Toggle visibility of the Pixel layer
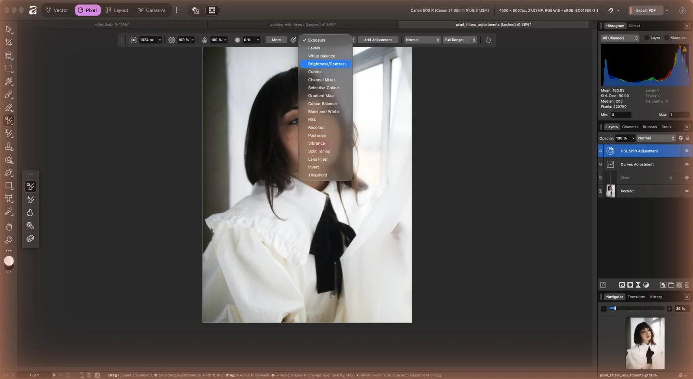 [687, 178]
